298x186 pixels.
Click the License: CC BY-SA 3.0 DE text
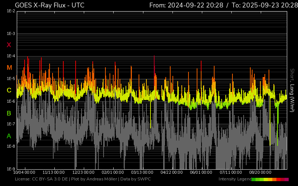[x=41, y=179]
